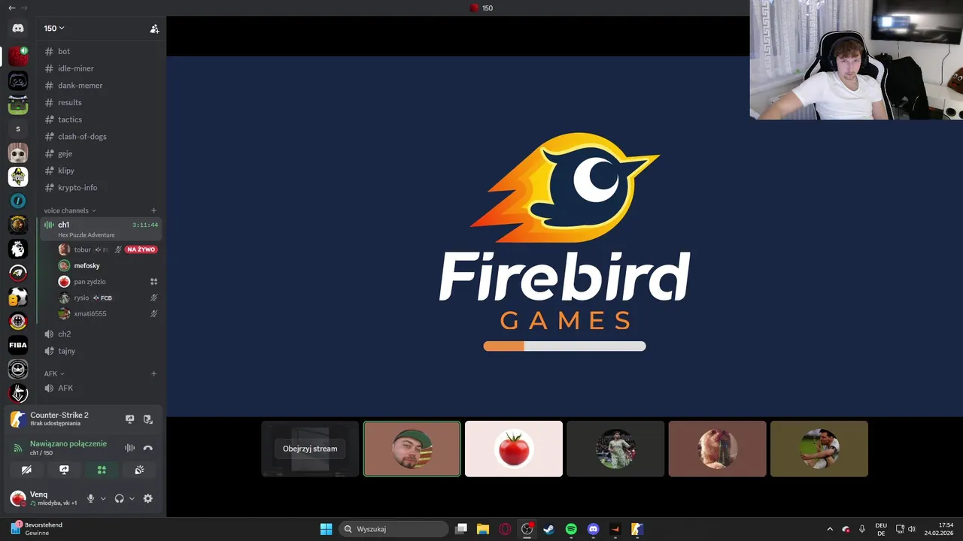Open the idle-miner channel
Viewport: 963px width, 541px height.
99,68
